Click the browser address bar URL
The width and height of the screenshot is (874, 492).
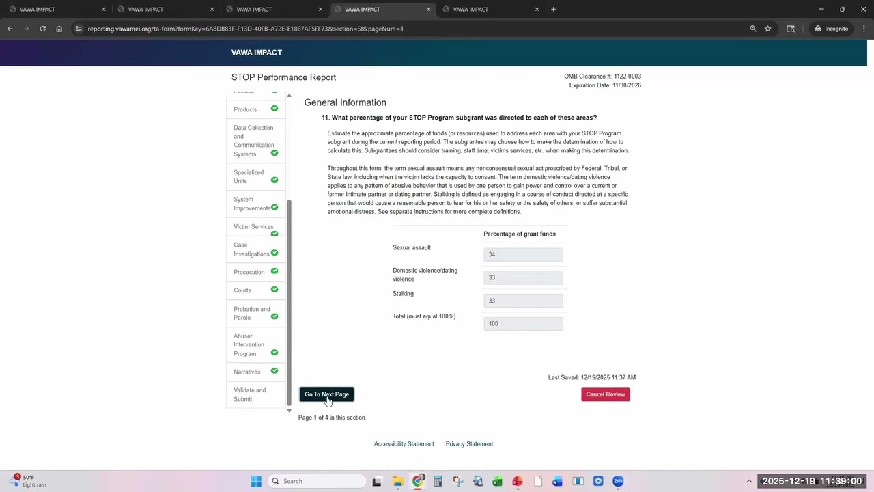pyautogui.click(x=246, y=29)
